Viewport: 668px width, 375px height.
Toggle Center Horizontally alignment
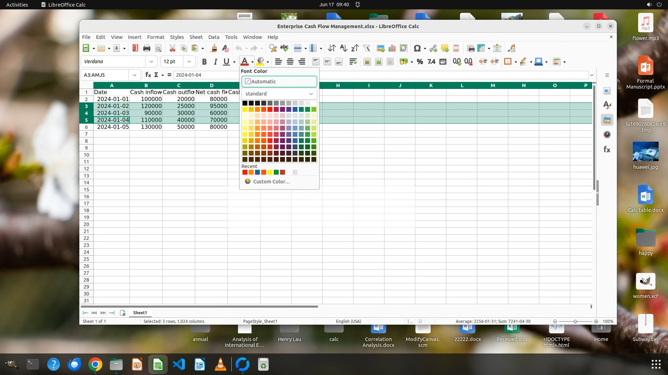coord(290,62)
